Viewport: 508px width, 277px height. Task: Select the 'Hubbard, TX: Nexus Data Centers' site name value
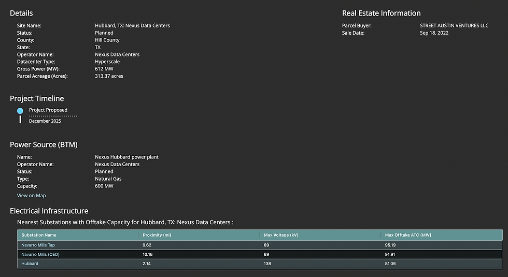pos(132,25)
